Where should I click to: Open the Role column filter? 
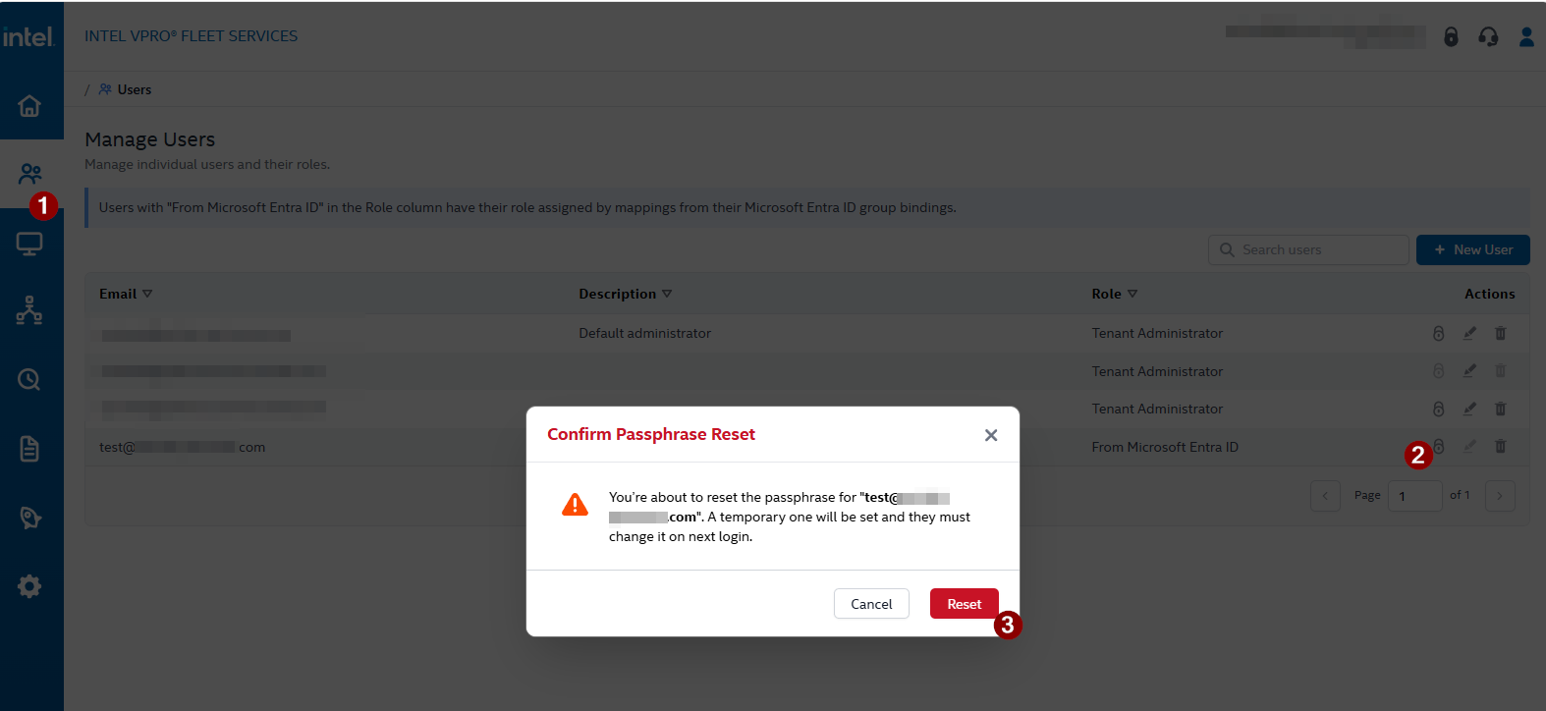[1132, 294]
